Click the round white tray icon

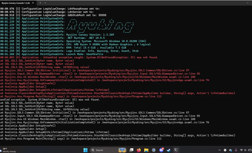(225, 150)
